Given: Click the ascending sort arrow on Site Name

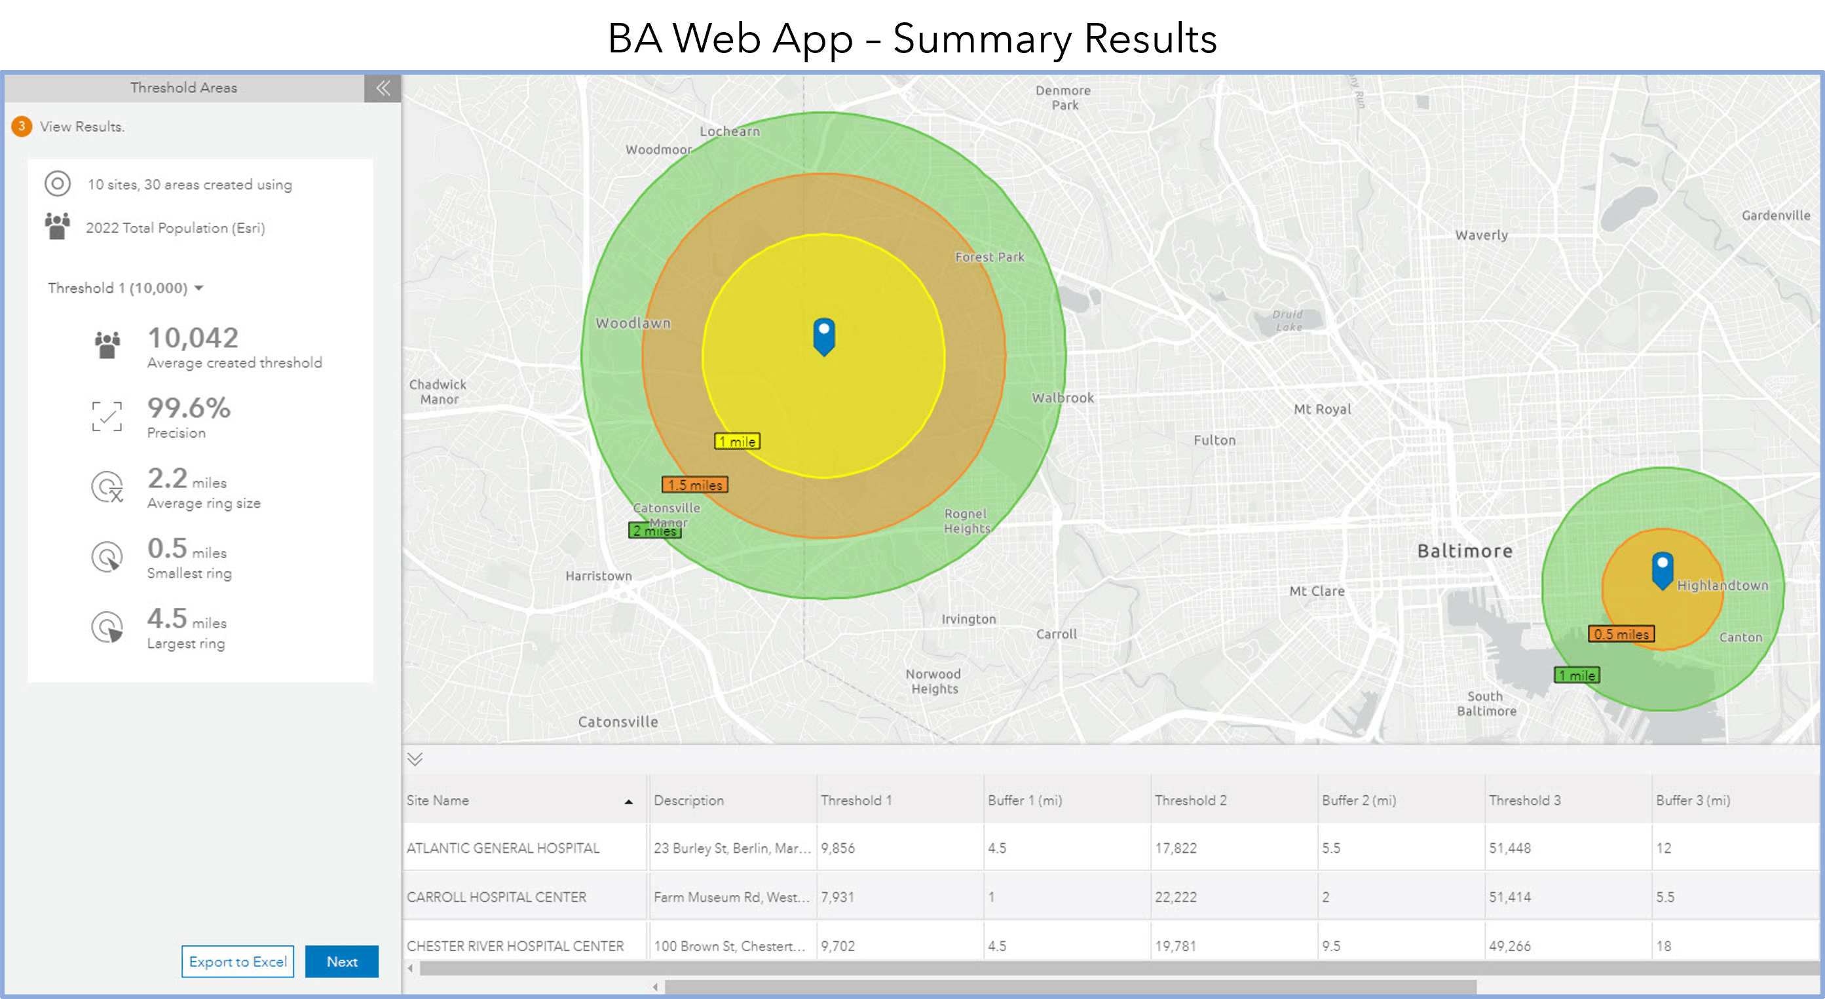Looking at the screenshot, I should (x=628, y=802).
